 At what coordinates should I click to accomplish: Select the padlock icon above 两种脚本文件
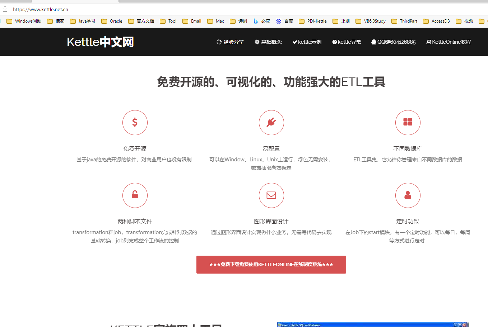coord(135,195)
